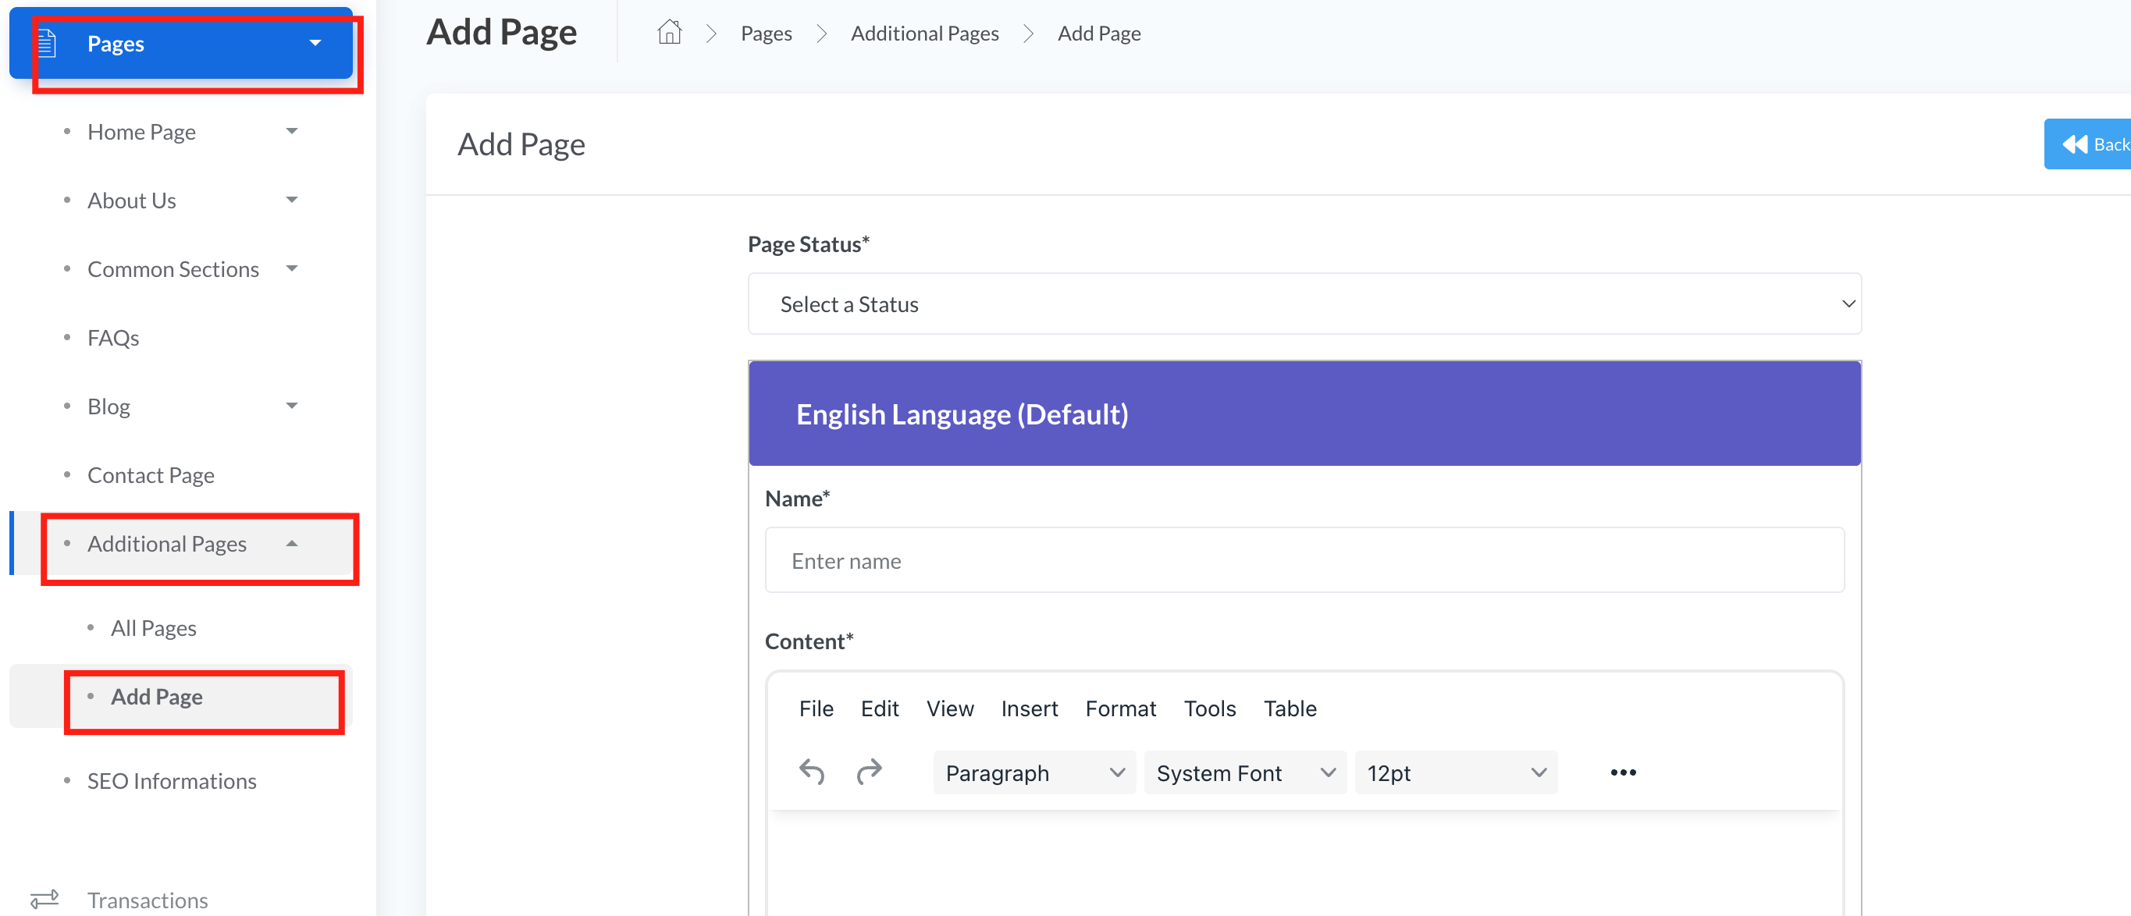Click the Pages document icon in sidebar
The height and width of the screenshot is (916, 2131).
(x=47, y=44)
